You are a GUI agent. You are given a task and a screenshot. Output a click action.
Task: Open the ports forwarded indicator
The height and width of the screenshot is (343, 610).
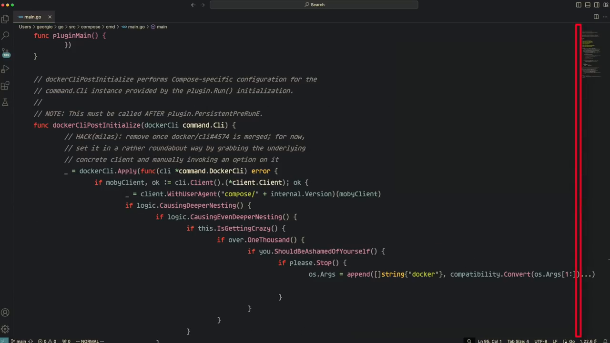point(66,341)
